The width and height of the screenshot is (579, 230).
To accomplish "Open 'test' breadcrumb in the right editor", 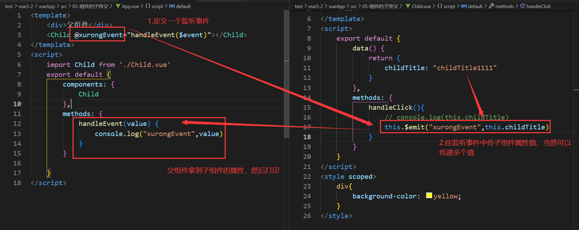I will 299,6.
